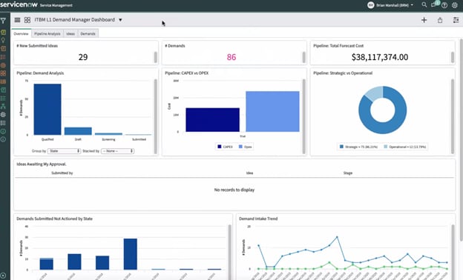This screenshot has height=280, width=463.
Task: Open the help question mark icon
Action: click(x=444, y=5)
